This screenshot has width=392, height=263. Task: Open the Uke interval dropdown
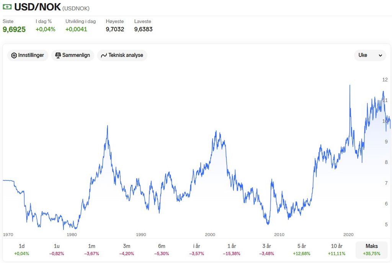(370, 55)
